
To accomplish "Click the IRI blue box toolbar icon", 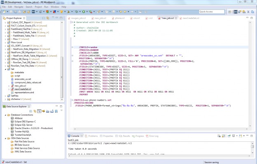I will [33, 12].
